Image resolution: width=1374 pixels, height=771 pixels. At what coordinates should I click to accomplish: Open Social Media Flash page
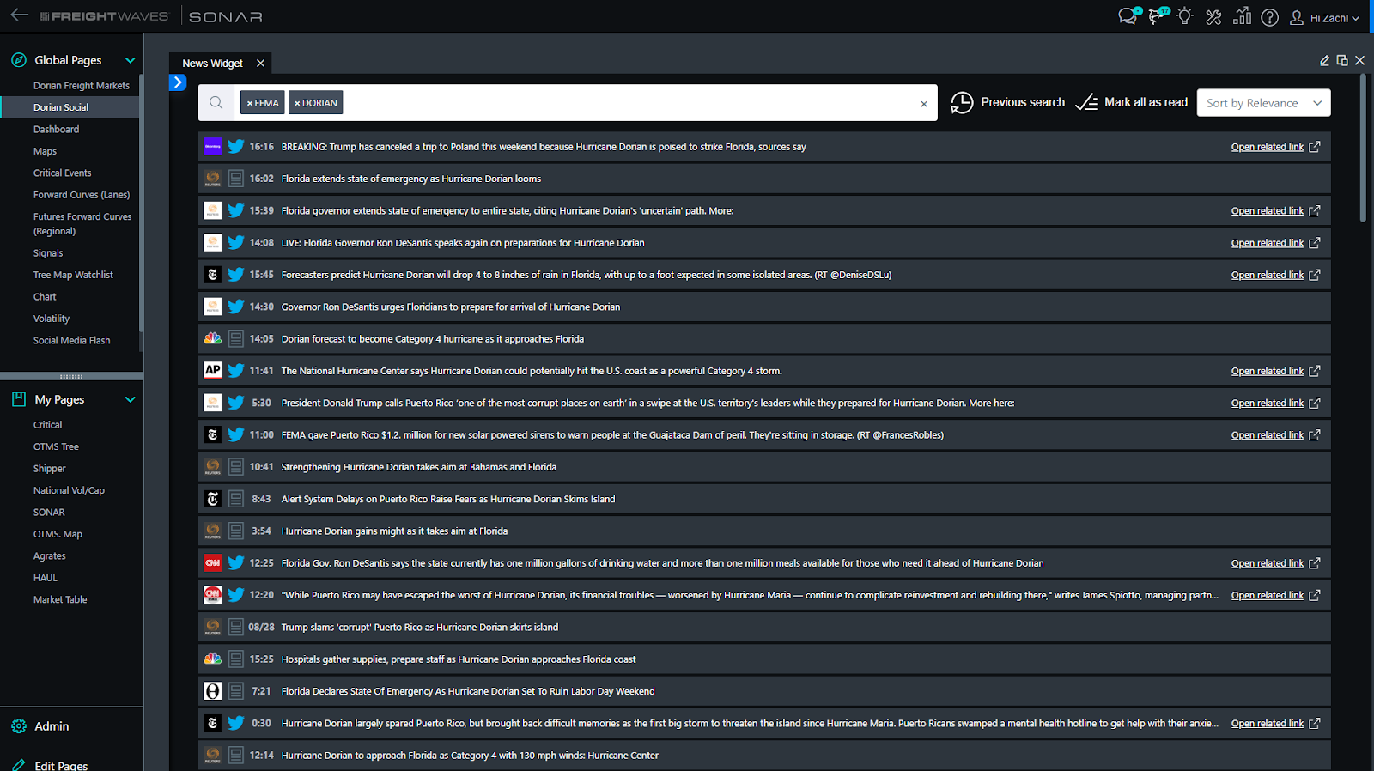pos(71,341)
